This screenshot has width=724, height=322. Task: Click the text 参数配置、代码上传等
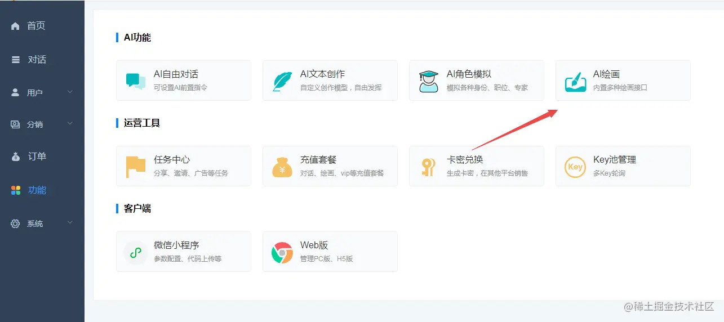(x=188, y=259)
